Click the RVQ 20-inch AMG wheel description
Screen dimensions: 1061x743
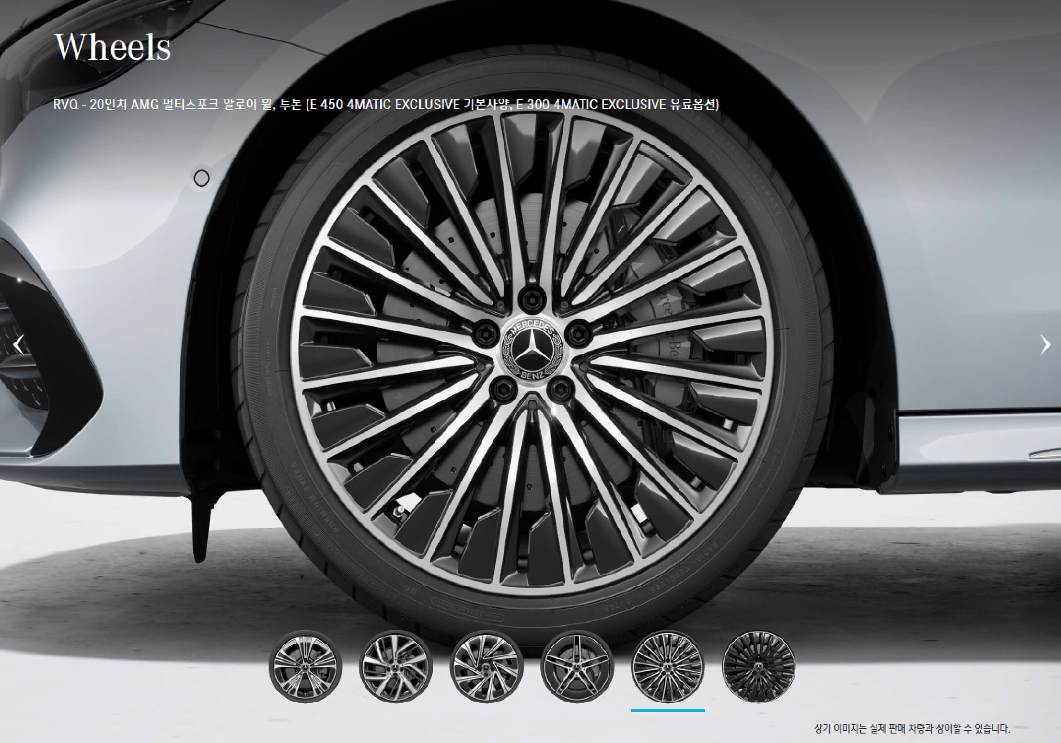click(x=386, y=104)
